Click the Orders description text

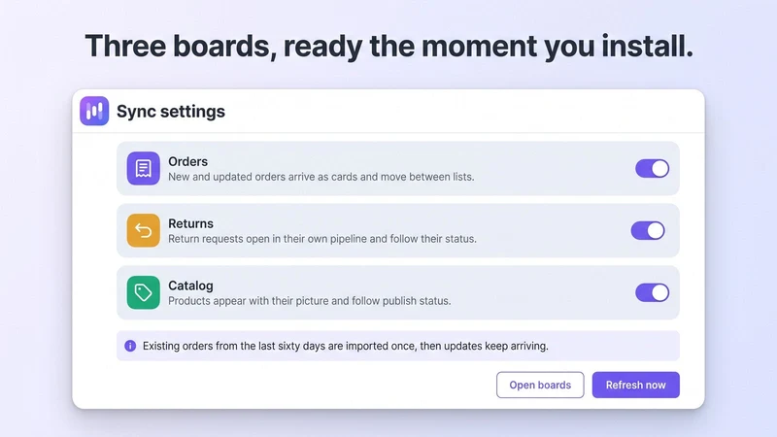point(321,177)
